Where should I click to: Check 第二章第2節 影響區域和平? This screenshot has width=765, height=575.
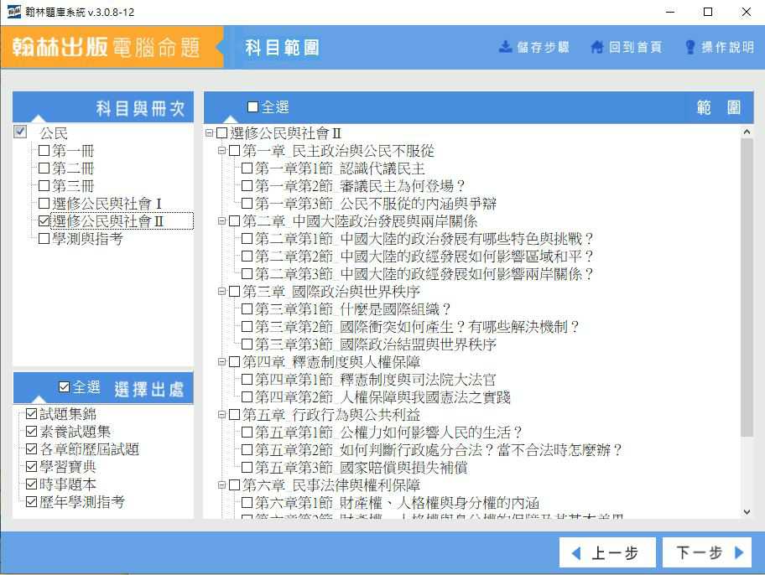tap(247, 256)
